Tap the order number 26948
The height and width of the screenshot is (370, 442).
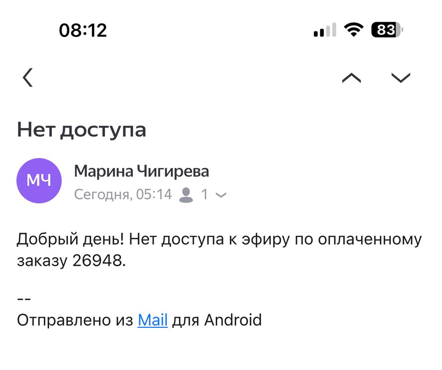point(97,260)
